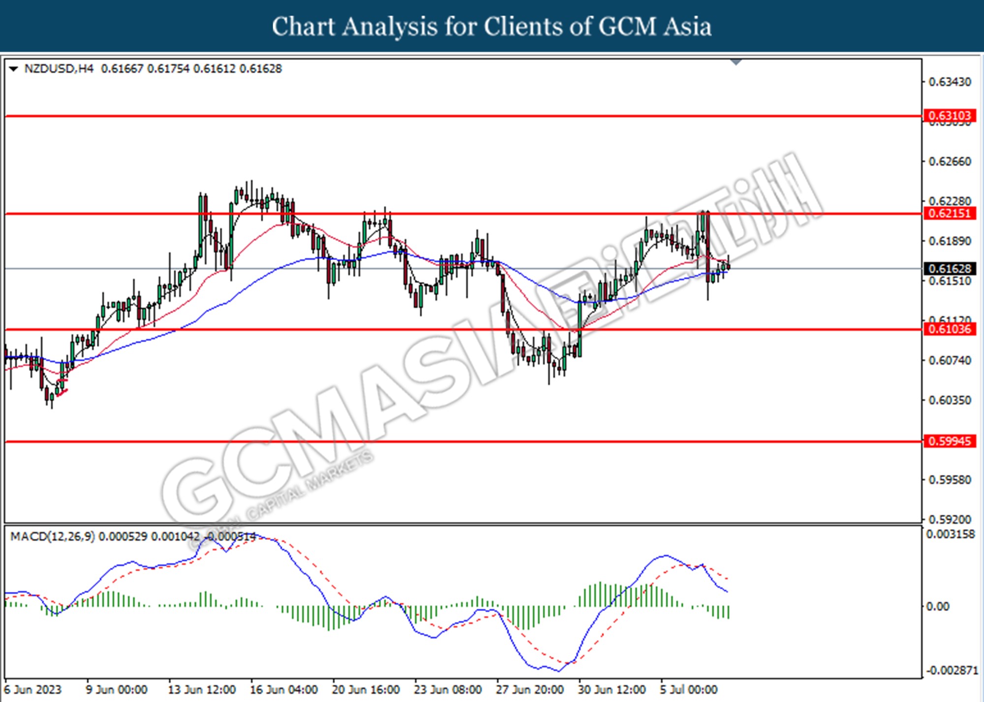Screen dimensions: 984x702
Task: Click the 30 Jun 12:00 time label
Action: point(612,690)
